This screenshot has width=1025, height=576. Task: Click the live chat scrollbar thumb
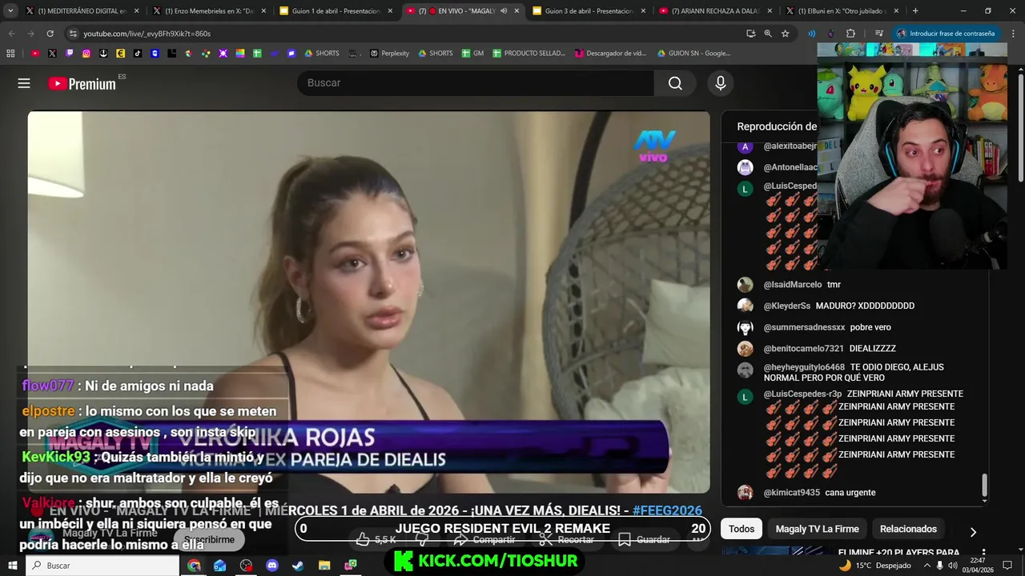tap(984, 485)
